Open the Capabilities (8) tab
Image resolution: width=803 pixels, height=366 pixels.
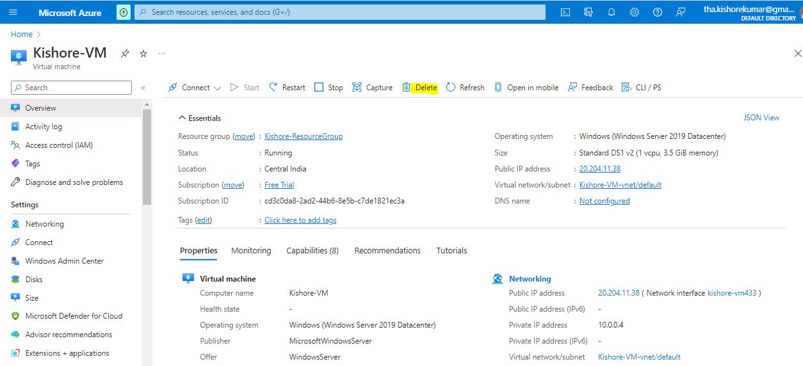[x=312, y=251]
